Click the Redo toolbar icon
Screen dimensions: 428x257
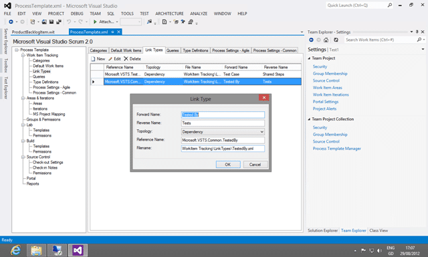point(80,22)
